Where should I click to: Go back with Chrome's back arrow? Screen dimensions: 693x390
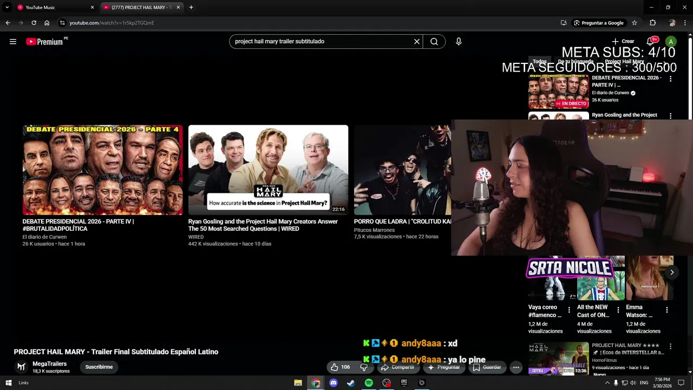[8, 23]
